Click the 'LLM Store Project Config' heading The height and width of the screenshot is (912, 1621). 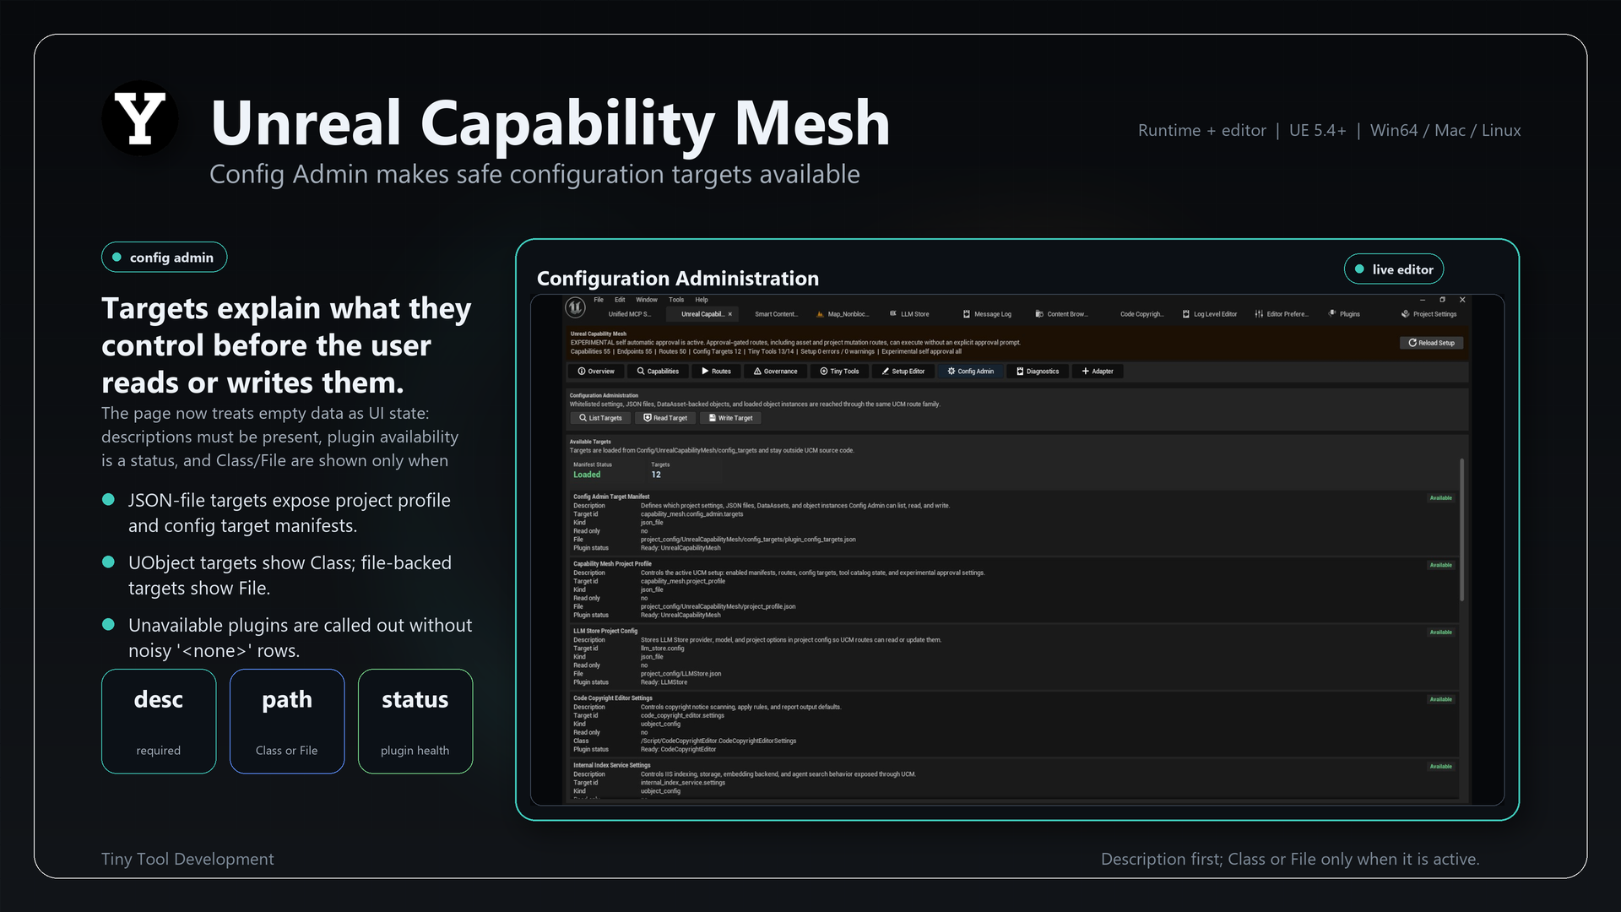605,631
